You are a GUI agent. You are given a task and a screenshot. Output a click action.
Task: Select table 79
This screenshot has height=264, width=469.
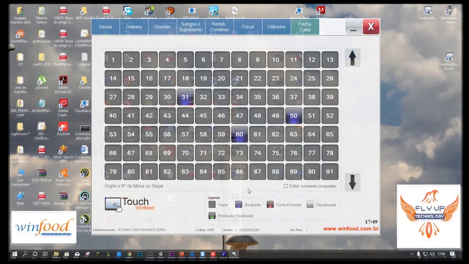coord(113,172)
